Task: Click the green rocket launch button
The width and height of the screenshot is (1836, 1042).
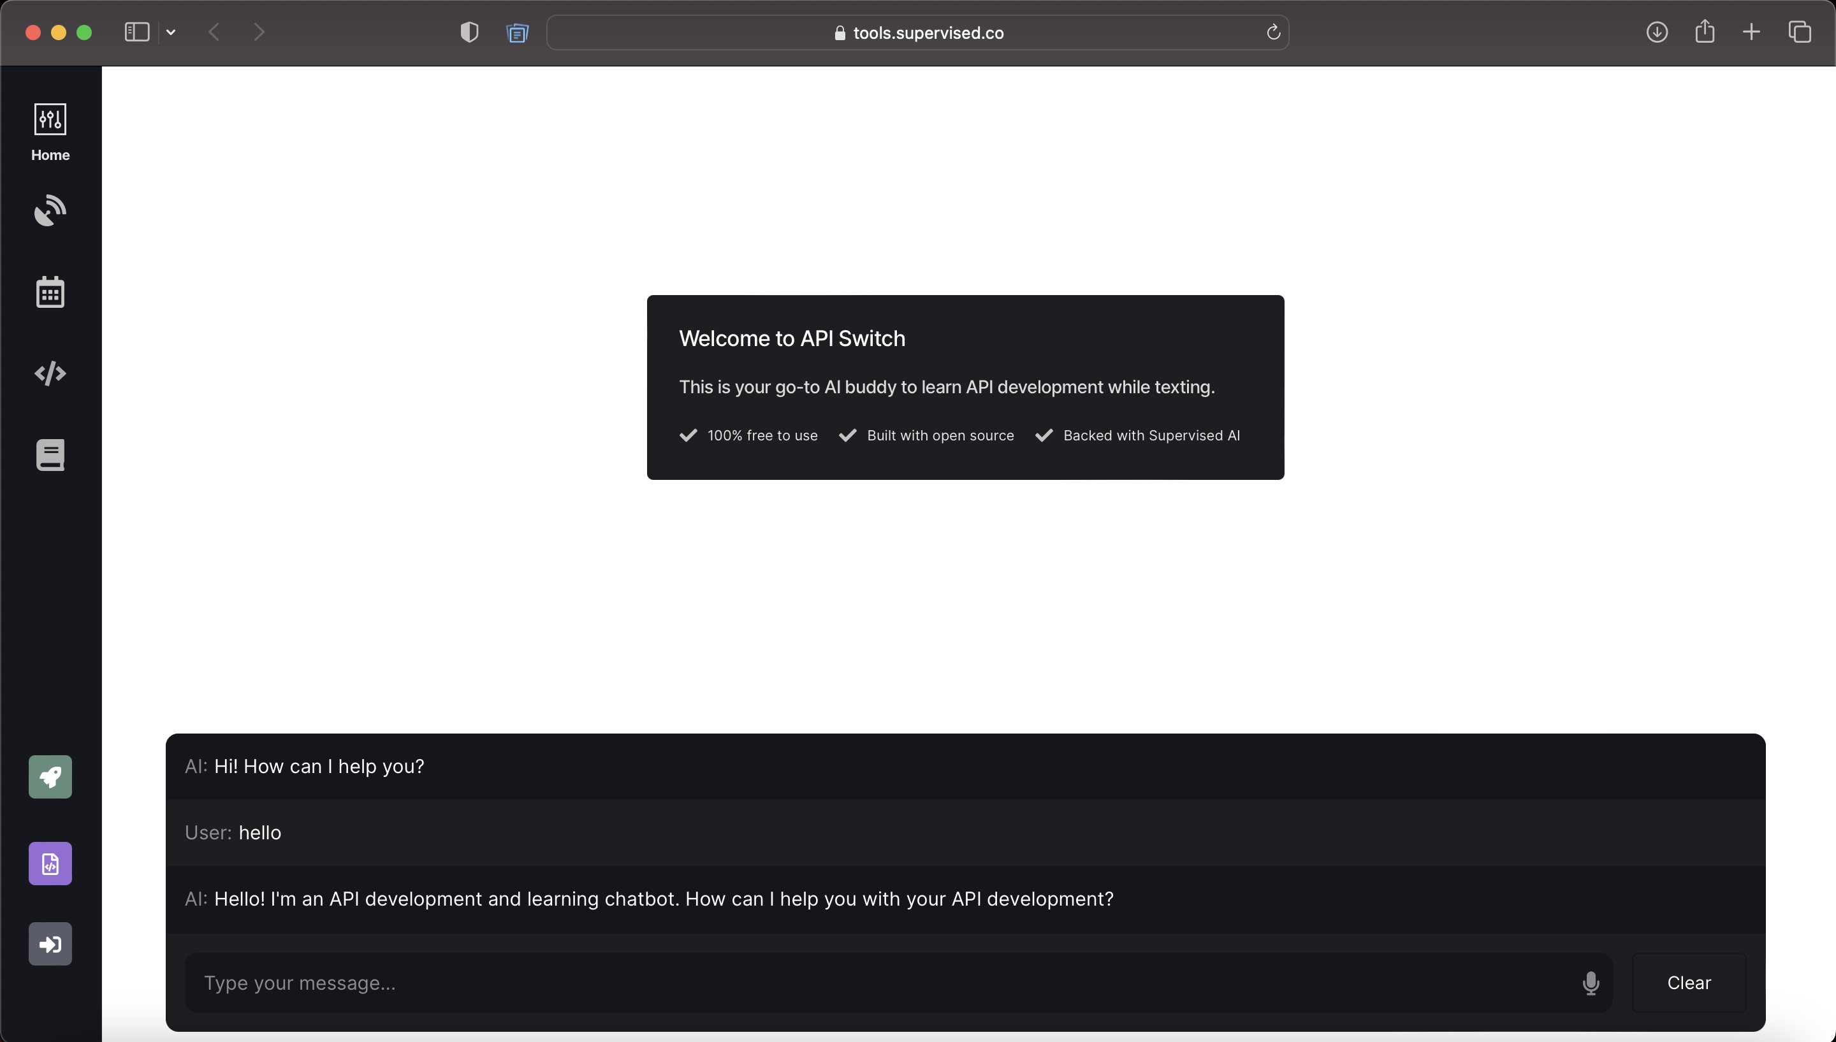Action: coord(50,776)
